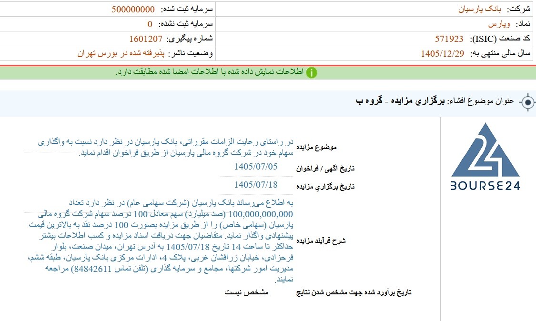Select tracking number 1601207
Screen dimensions: 536x321
146,39
